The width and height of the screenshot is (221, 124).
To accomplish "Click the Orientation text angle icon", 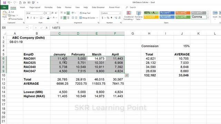I will point(73,13).
